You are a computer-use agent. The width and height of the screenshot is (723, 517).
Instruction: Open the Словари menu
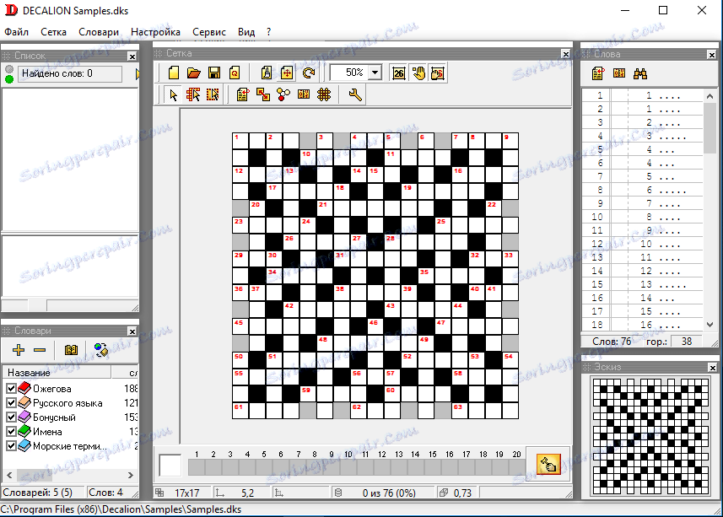coord(99,32)
